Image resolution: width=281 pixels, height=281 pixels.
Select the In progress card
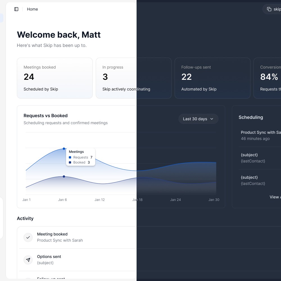[x=133, y=78]
